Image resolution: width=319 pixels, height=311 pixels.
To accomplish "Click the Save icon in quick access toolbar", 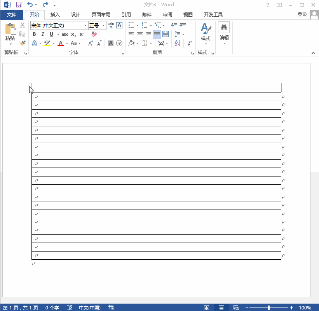I will coord(19,5).
